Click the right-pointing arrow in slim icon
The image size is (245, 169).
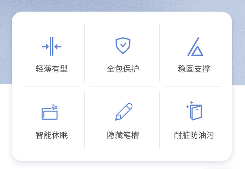pos(45,47)
